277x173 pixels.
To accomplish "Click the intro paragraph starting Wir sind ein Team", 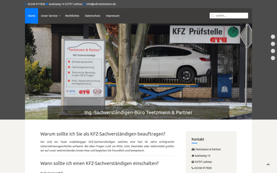I will 107,146.
